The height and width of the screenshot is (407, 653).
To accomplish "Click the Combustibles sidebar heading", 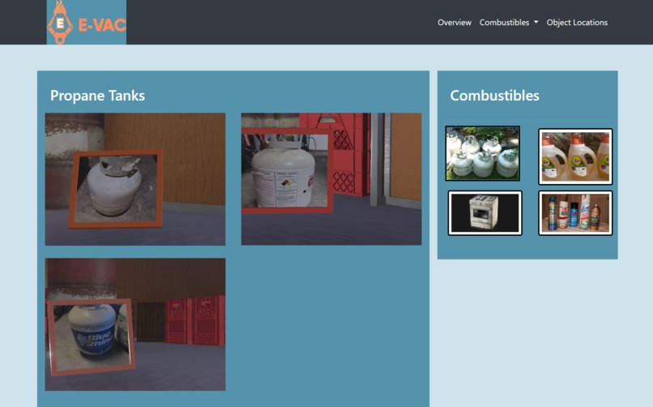I will 494,96.
